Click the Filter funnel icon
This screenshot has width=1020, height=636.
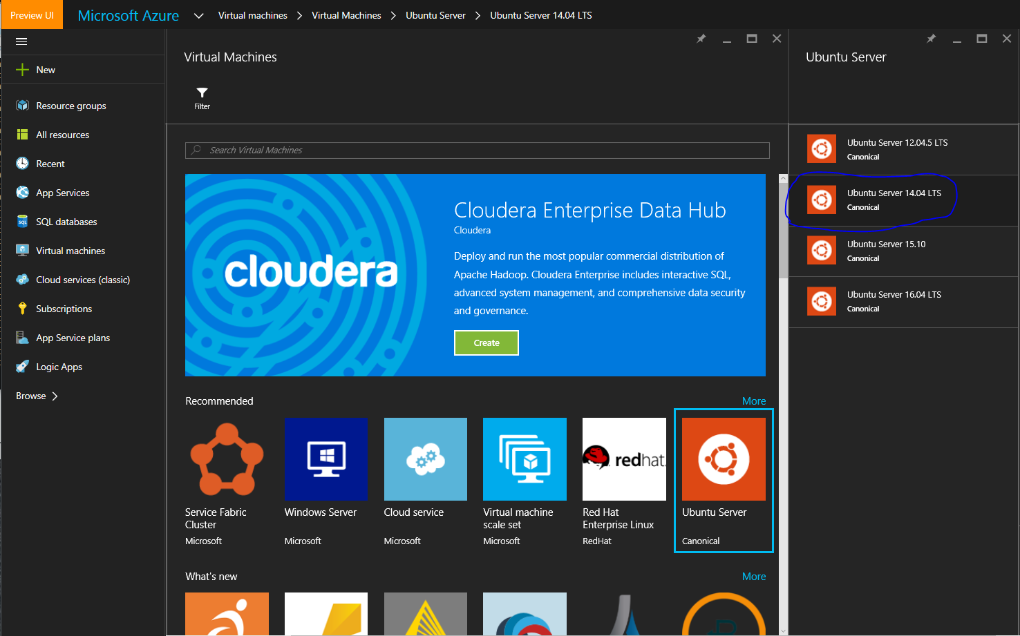tap(202, 93)
